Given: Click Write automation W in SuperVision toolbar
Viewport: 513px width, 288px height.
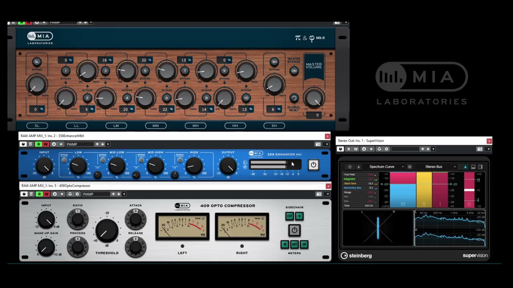Looking at the screenshot, I should tap(355, 149).
